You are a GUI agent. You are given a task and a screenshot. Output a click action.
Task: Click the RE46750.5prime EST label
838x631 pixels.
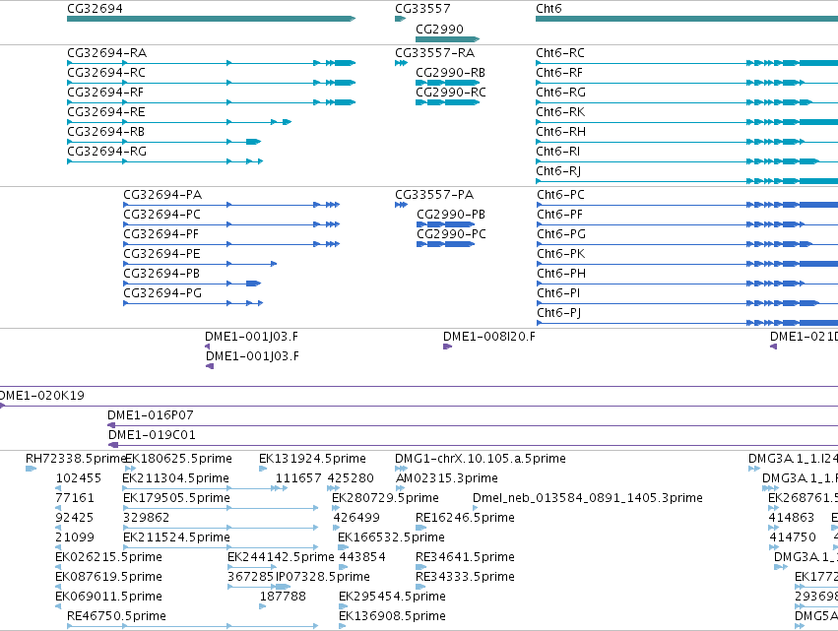(116, 616)
